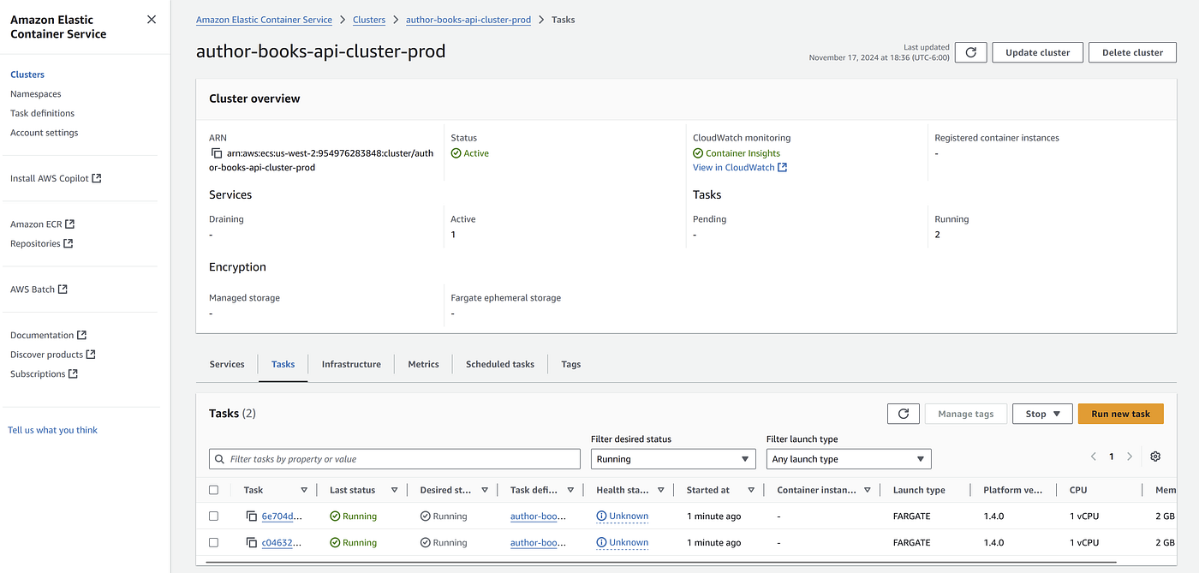The height and width of the screenshot is (573, 1199).
Task: Click external link icon next to AWS Batch
Action: point(63,289)
